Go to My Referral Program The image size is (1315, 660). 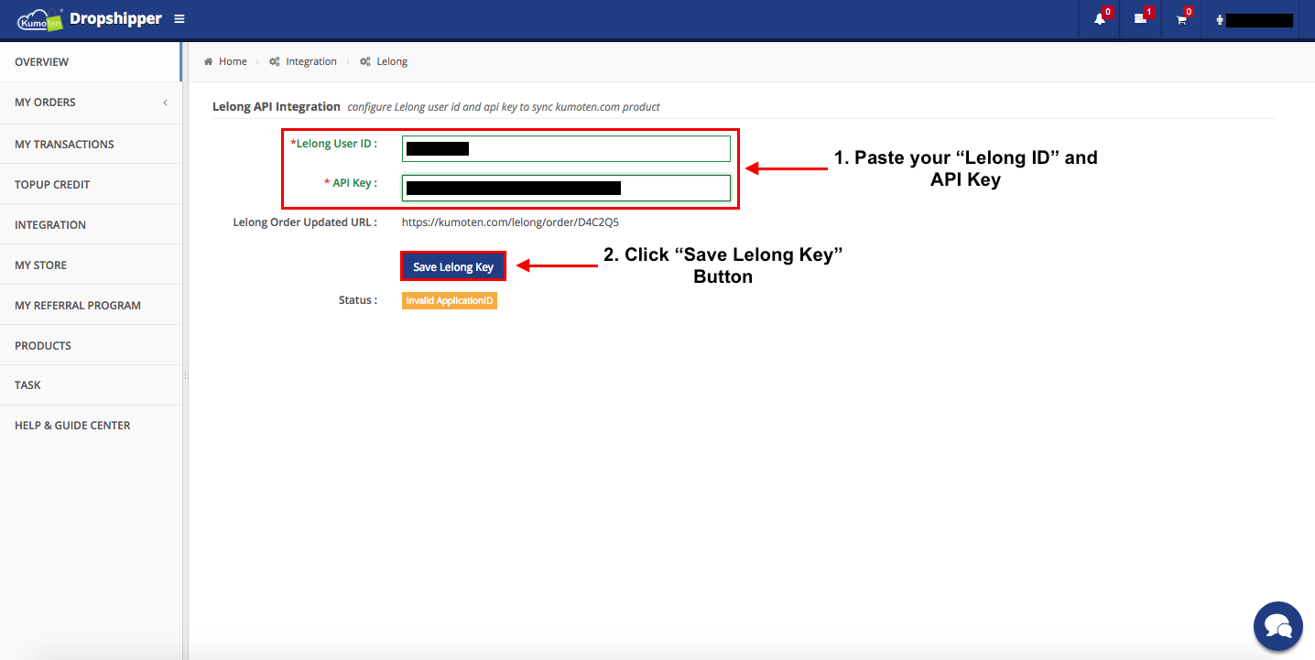click(x=91, y=305)
